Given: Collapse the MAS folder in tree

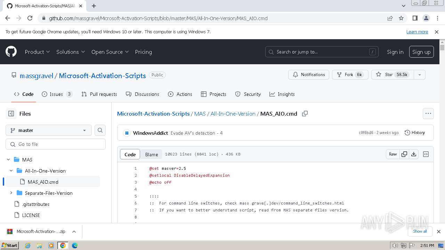Looking at the screenshot, I should pyautogui.click(x=8, y=160).
